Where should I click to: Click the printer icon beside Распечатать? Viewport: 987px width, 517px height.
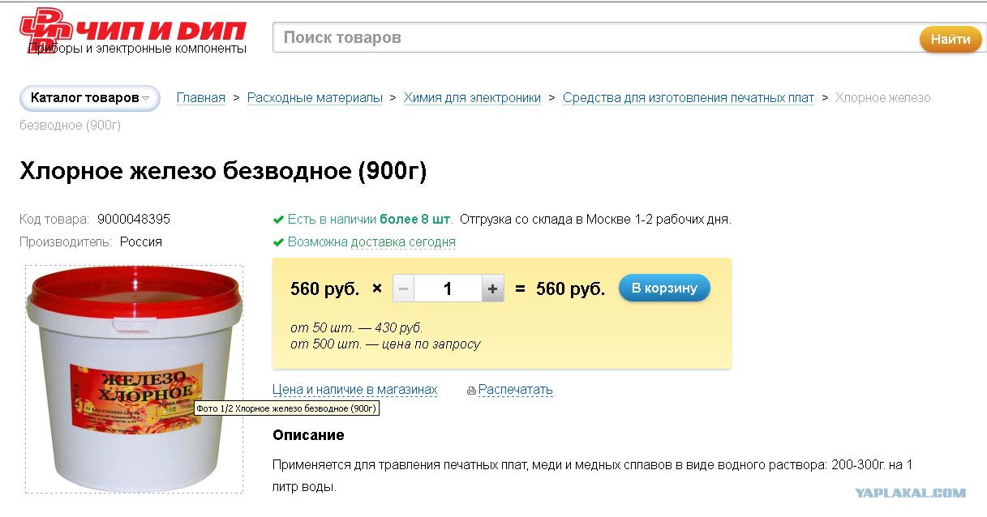pos(471,391)
